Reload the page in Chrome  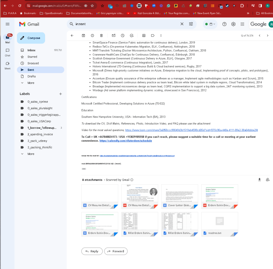(20, 6)
